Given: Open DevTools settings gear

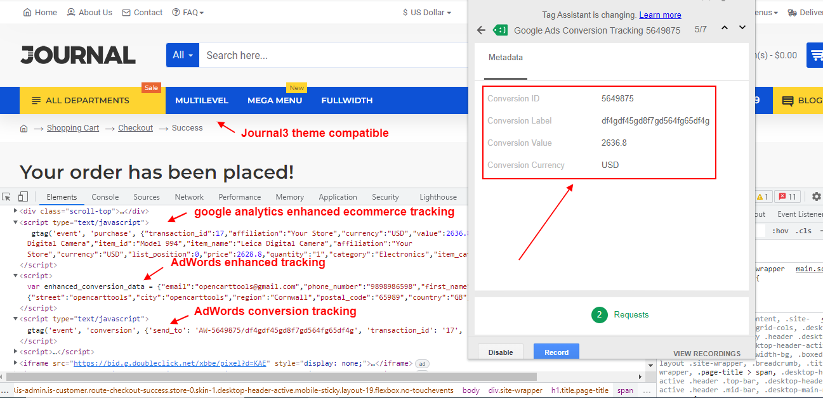Looking at the screenshot, I should point(817,196).
